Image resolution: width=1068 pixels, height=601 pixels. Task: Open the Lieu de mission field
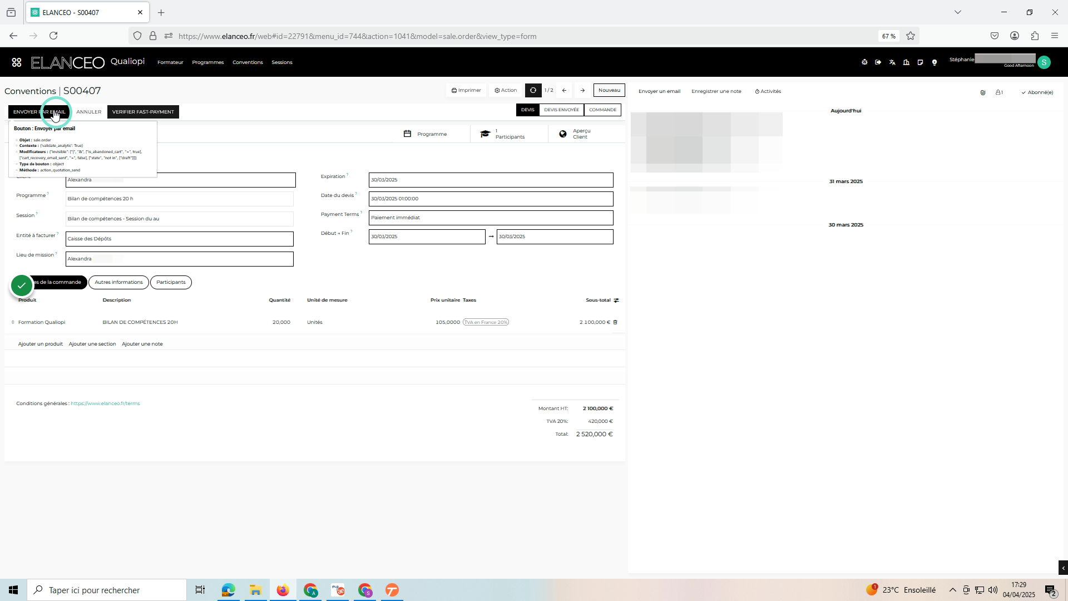[179, 259]
